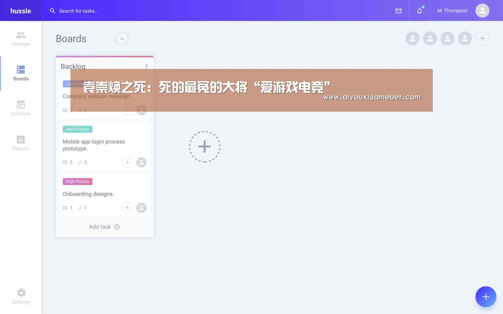Click assignee avatar on Mobile app task
The image size is (503, 314).
click(141, 162)
